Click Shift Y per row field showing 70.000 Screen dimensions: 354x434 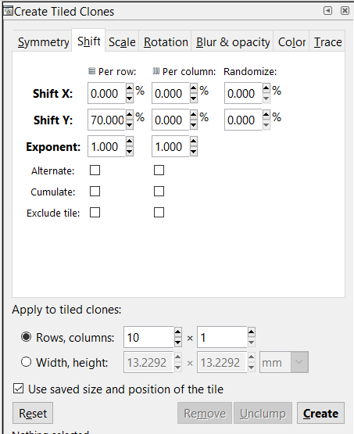click(x=106, y=120)
